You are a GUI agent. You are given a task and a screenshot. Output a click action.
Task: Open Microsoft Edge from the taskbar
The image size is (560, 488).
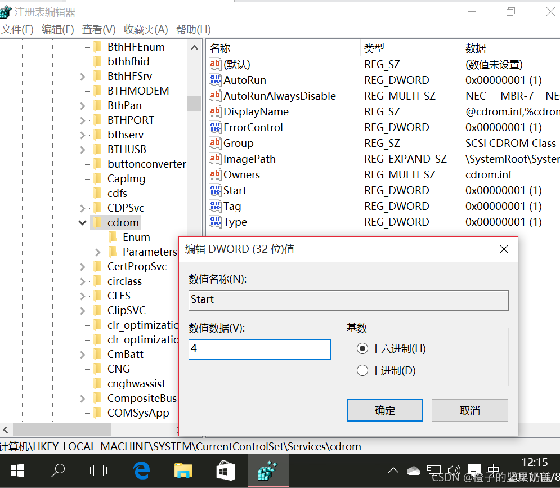pyautogui.click(x=141, y=471)
